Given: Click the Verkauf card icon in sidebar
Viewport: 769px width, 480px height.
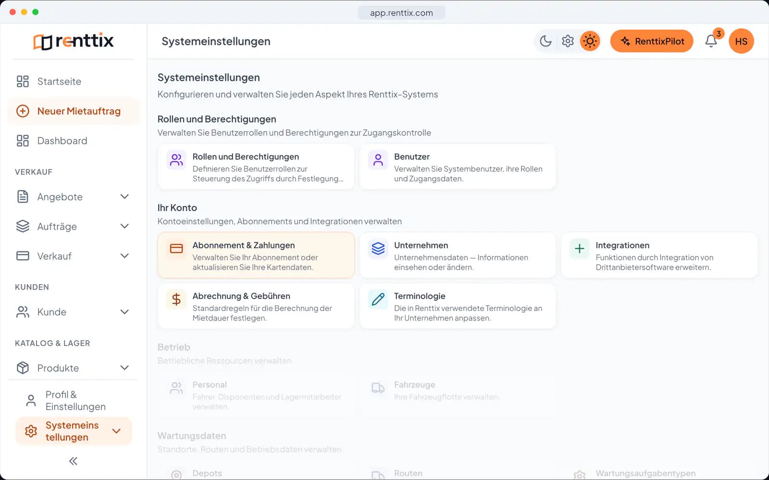Looking at the screenshot, I should coord(23,256).
